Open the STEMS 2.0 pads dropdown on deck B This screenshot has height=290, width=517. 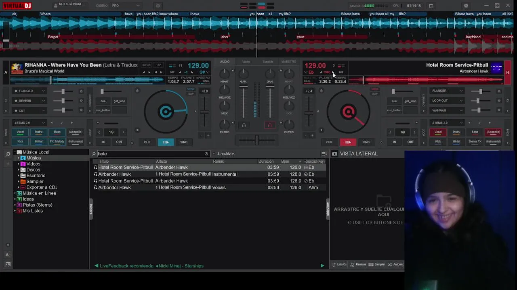447,122
